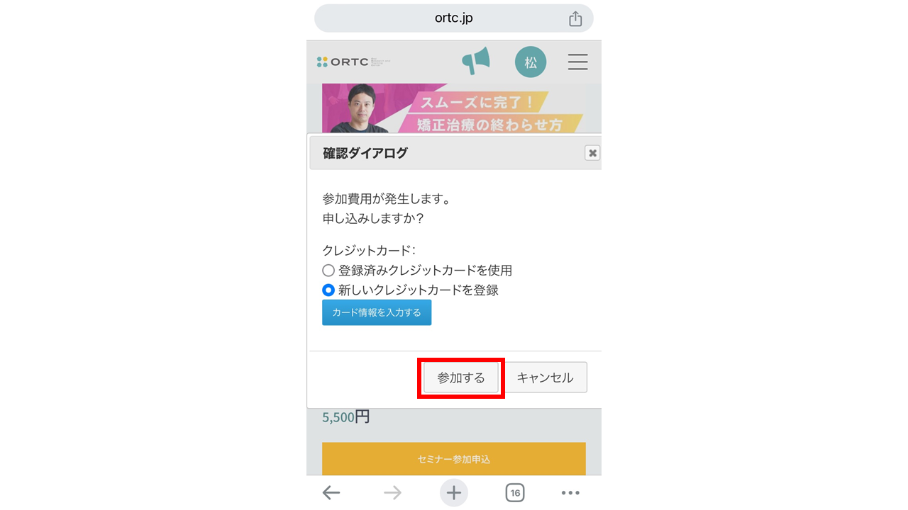Click the 登録済みクレジットカードを使用 label
908x510 pixels.
425,271
